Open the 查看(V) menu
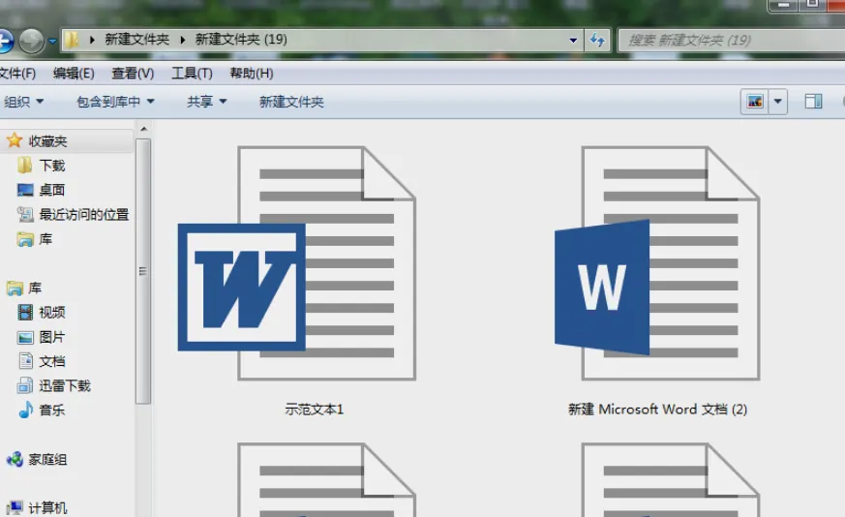Image resolution: width=845 pixels, height=517 pixels. pyautogui.click(x=133, y=74)
